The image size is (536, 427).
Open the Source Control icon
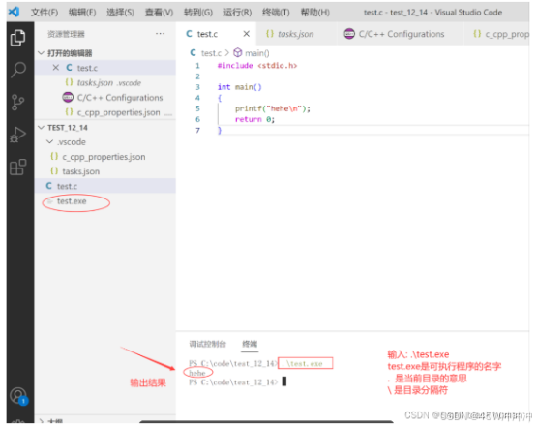(17, 102)
